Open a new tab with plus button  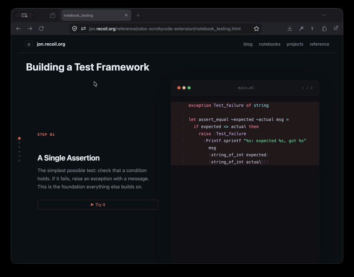[x=138, y=15]
